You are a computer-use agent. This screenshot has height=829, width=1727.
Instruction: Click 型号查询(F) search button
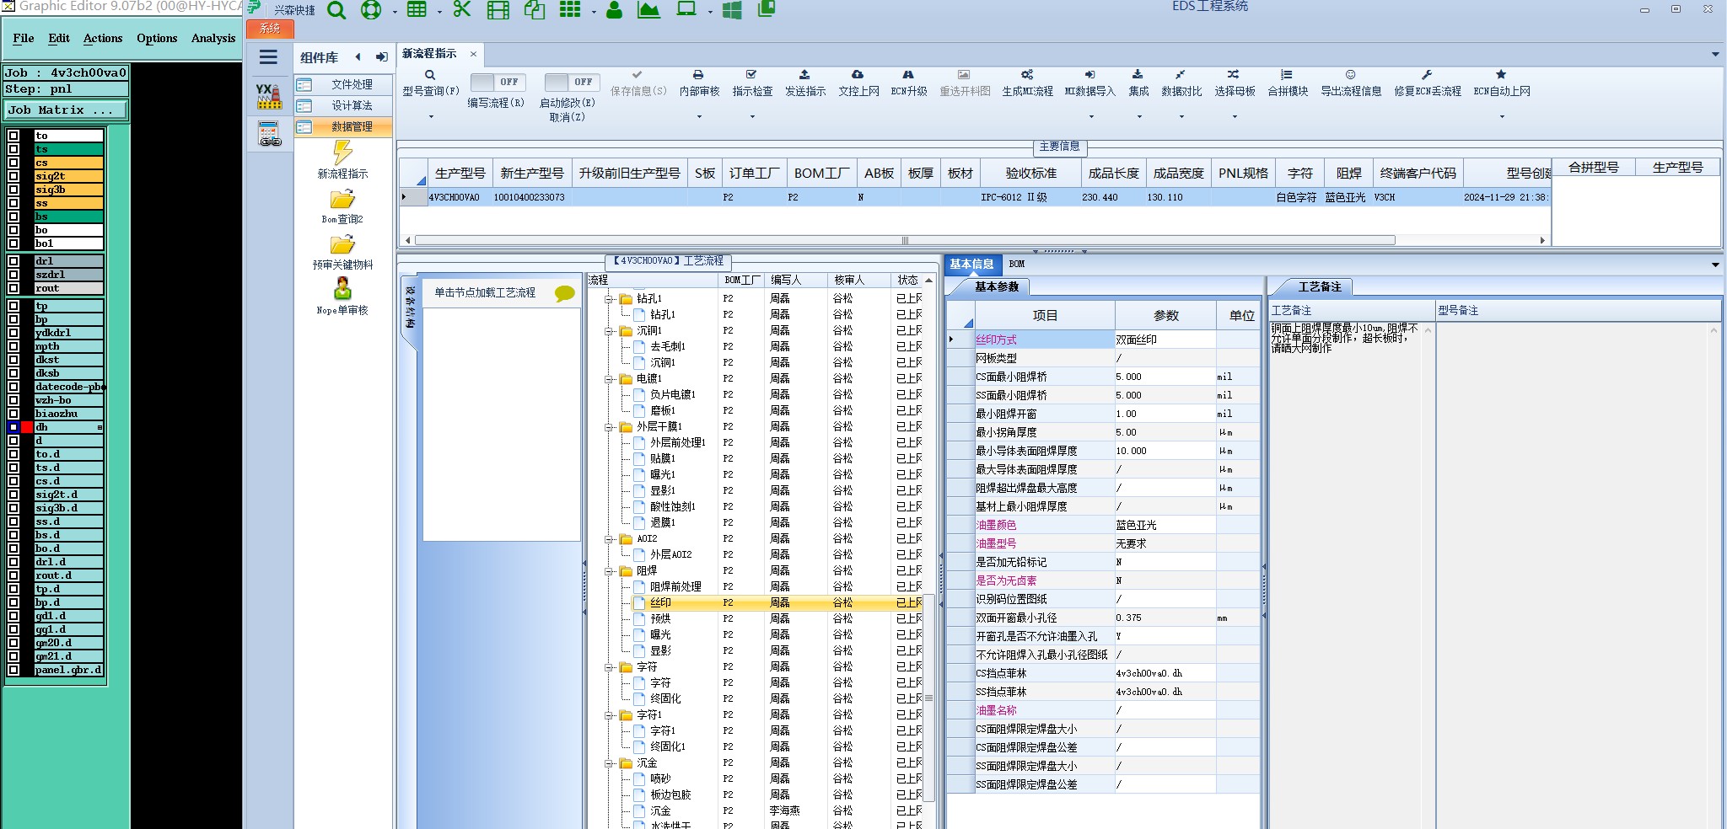pos(430,83)
